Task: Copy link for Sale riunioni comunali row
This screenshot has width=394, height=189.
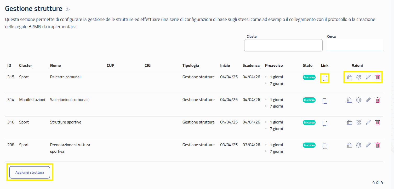Action: [x=325, y=101]
